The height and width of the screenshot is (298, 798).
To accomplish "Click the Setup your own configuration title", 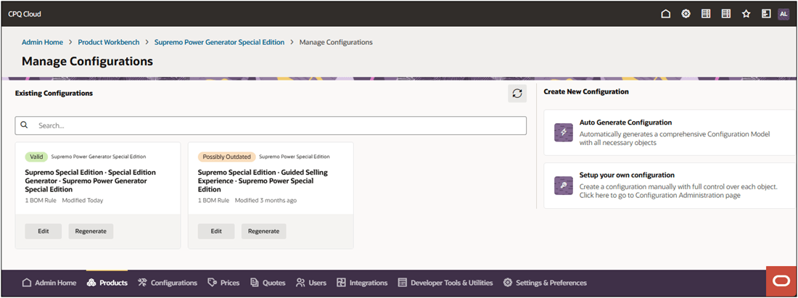I will pos(627,175).
